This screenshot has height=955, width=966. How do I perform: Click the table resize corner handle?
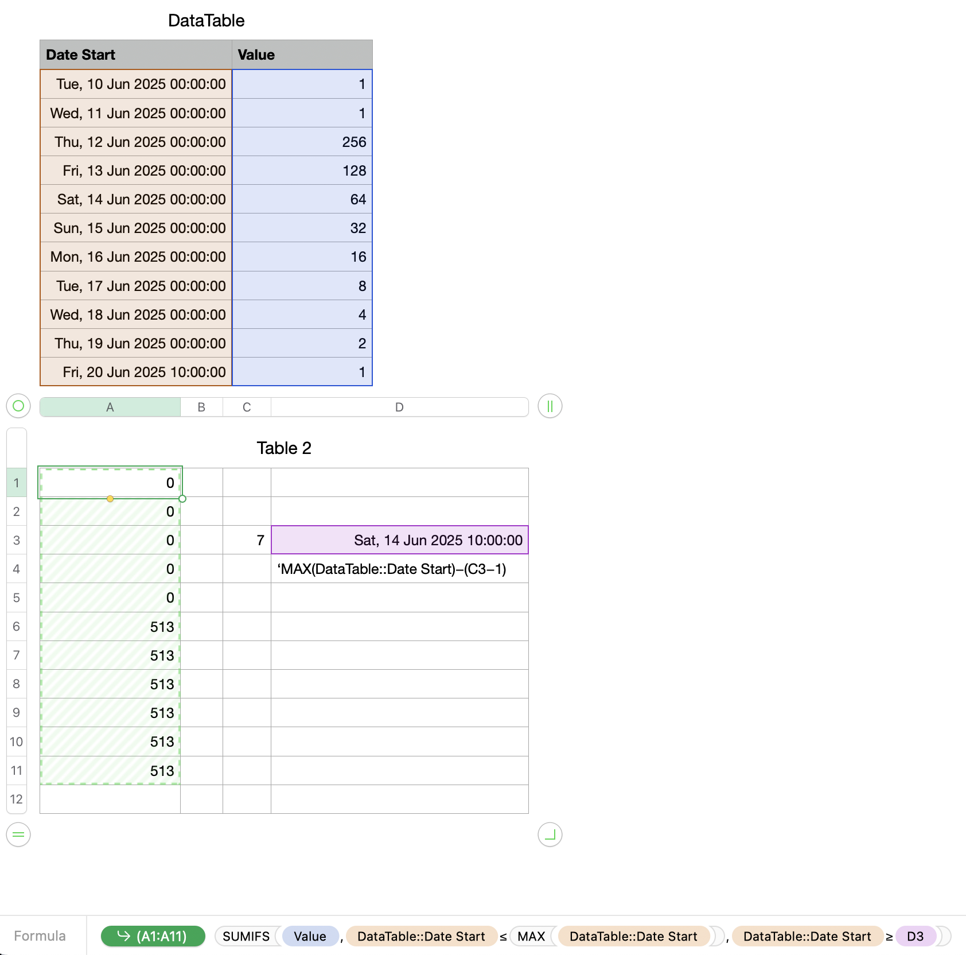coord(550,834)
